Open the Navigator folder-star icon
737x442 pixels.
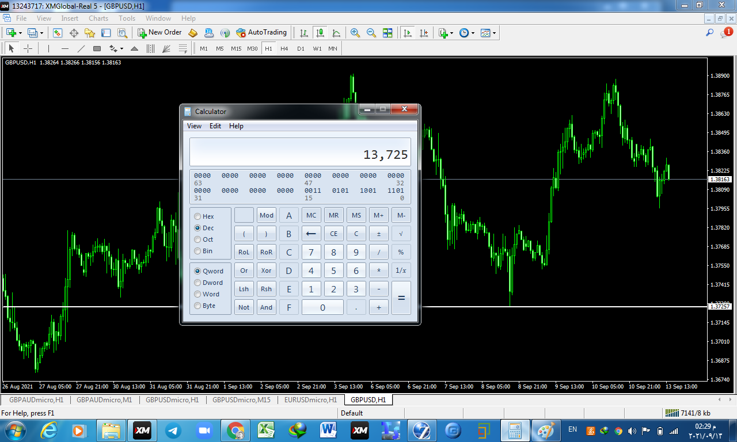[90, 33]
